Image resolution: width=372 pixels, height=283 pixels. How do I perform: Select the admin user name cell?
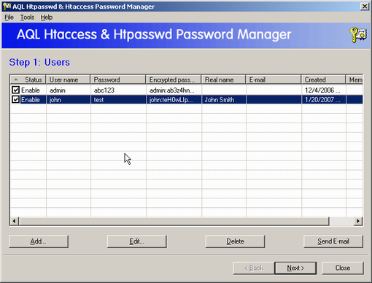pos(69,90)
